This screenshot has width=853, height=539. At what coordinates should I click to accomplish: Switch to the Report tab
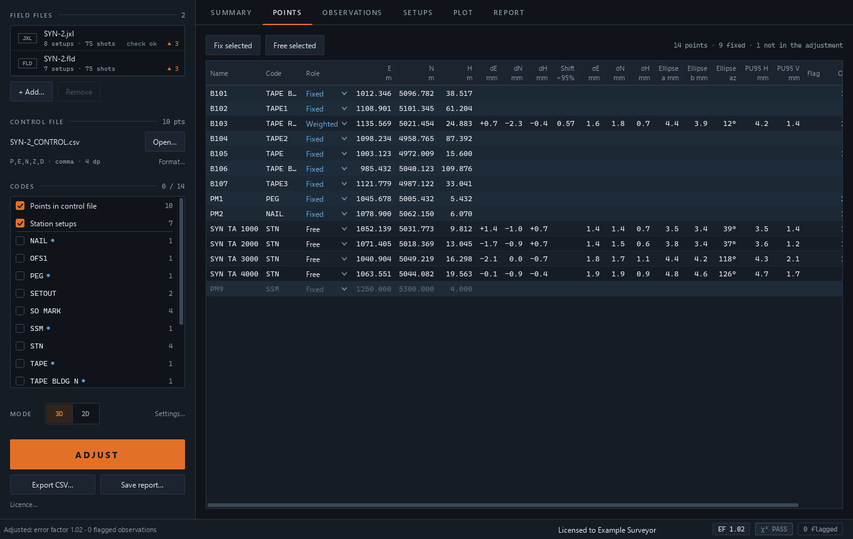509,13
